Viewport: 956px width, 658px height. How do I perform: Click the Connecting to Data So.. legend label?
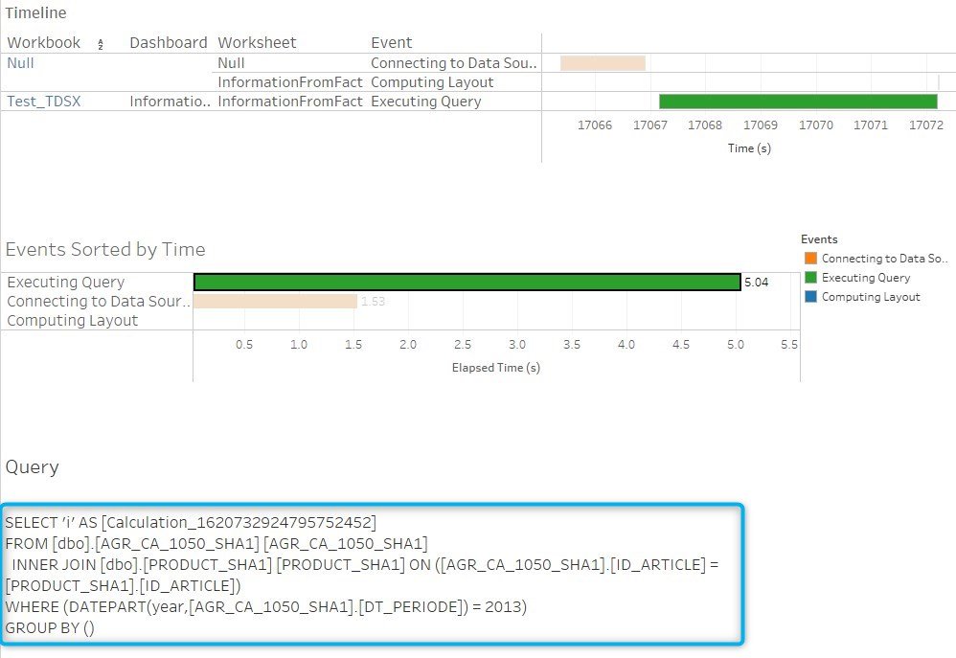pyautogui.click(x=884, y=259)
